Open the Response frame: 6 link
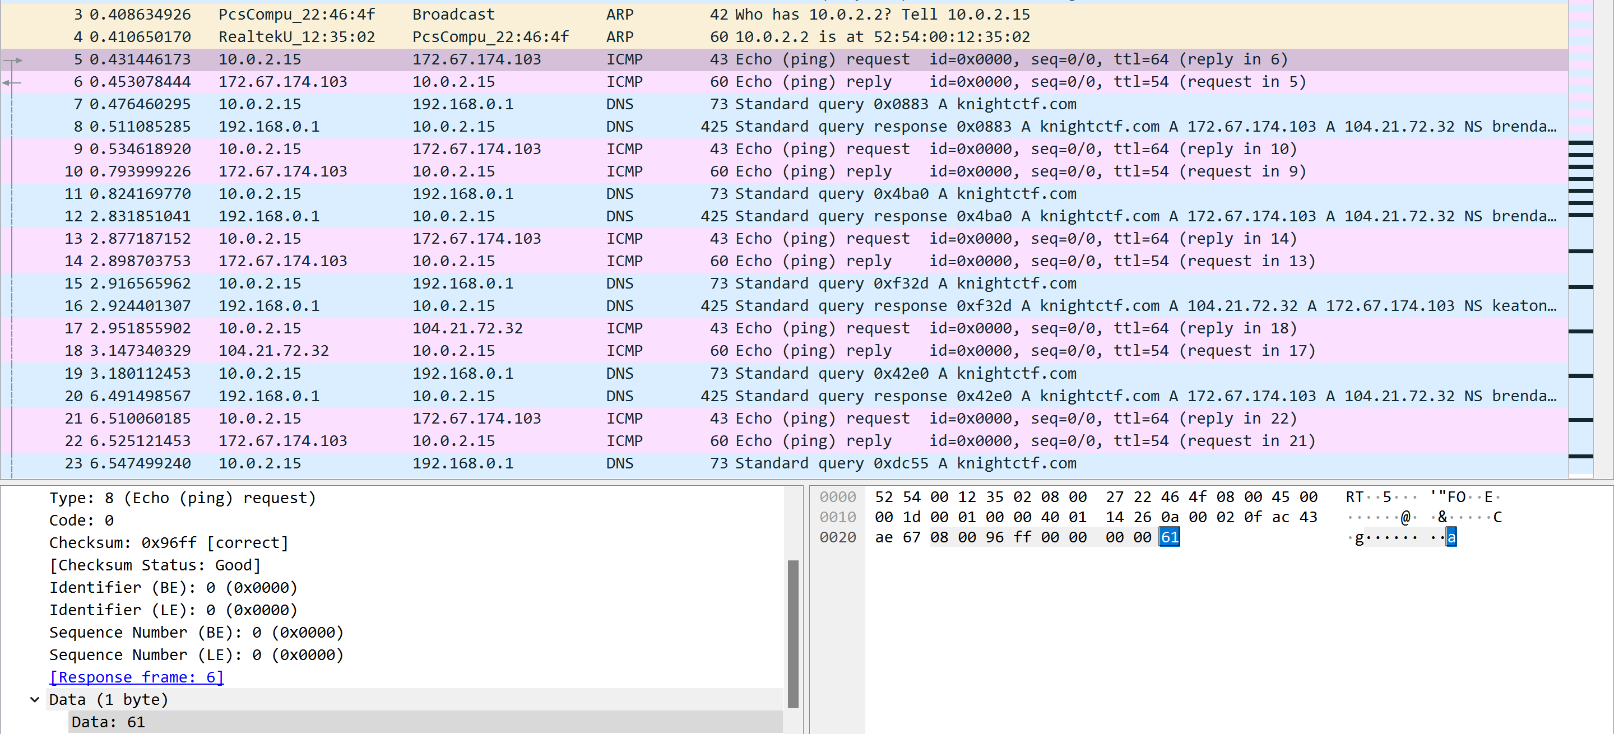The width and height of the screenshot is (1614, 734). click(x=136, y=677)
